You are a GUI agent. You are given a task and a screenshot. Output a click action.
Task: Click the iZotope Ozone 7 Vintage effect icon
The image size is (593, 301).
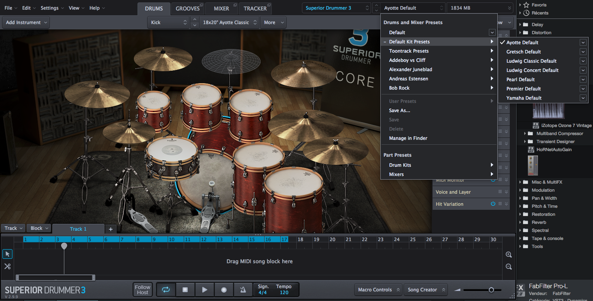click(x=536, y=125)
